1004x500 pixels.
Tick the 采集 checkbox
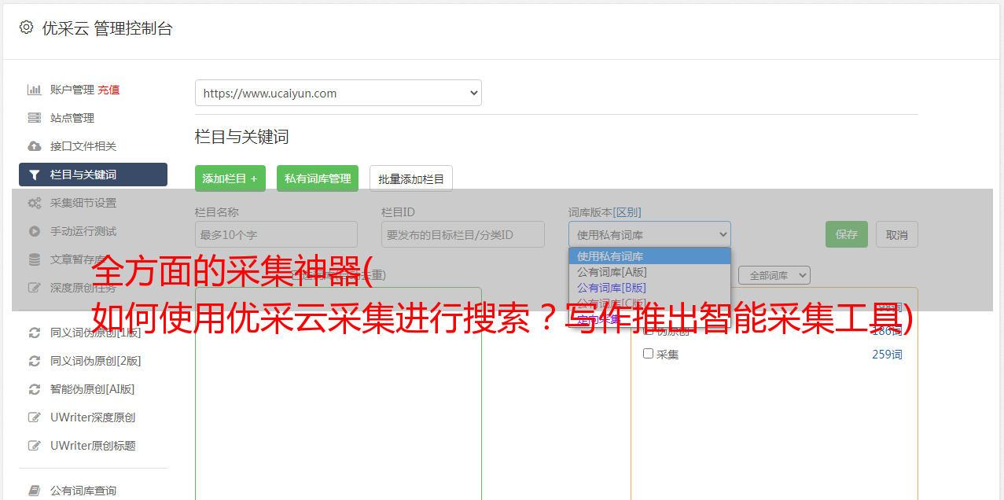[x=649, y=354]
